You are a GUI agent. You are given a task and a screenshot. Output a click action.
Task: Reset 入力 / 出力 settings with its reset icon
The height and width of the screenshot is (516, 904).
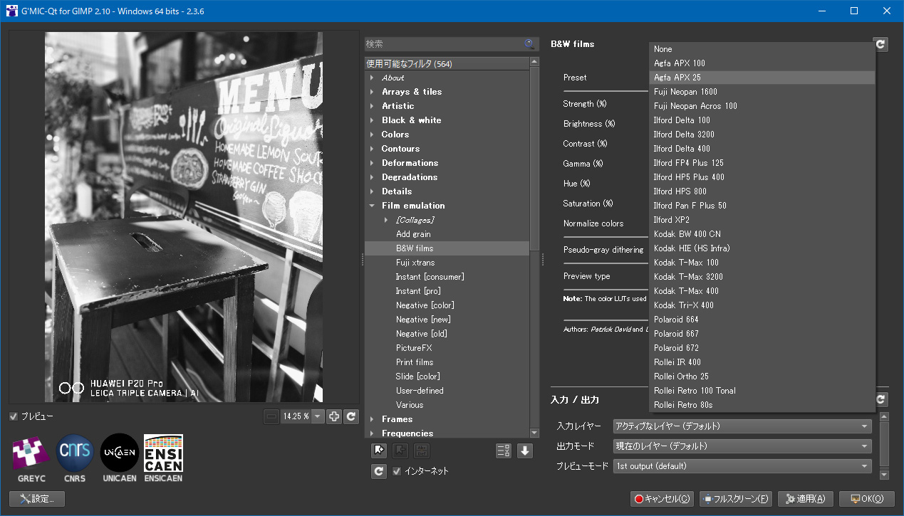[x=880, y=400]
